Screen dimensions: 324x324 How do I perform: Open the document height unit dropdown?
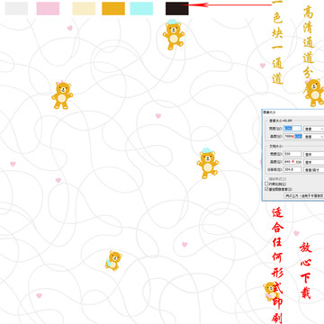314,162
